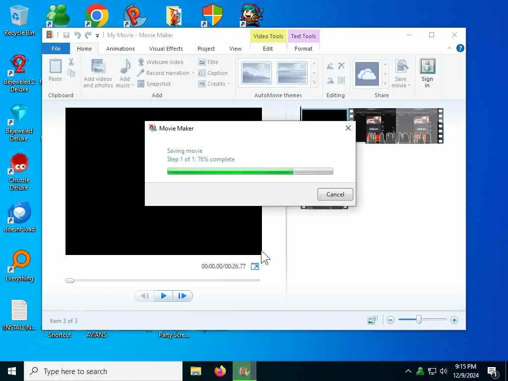Open Video Tools Edit tab
The height and width of the screenshot is (381, 508).
[x=267, y=49]
